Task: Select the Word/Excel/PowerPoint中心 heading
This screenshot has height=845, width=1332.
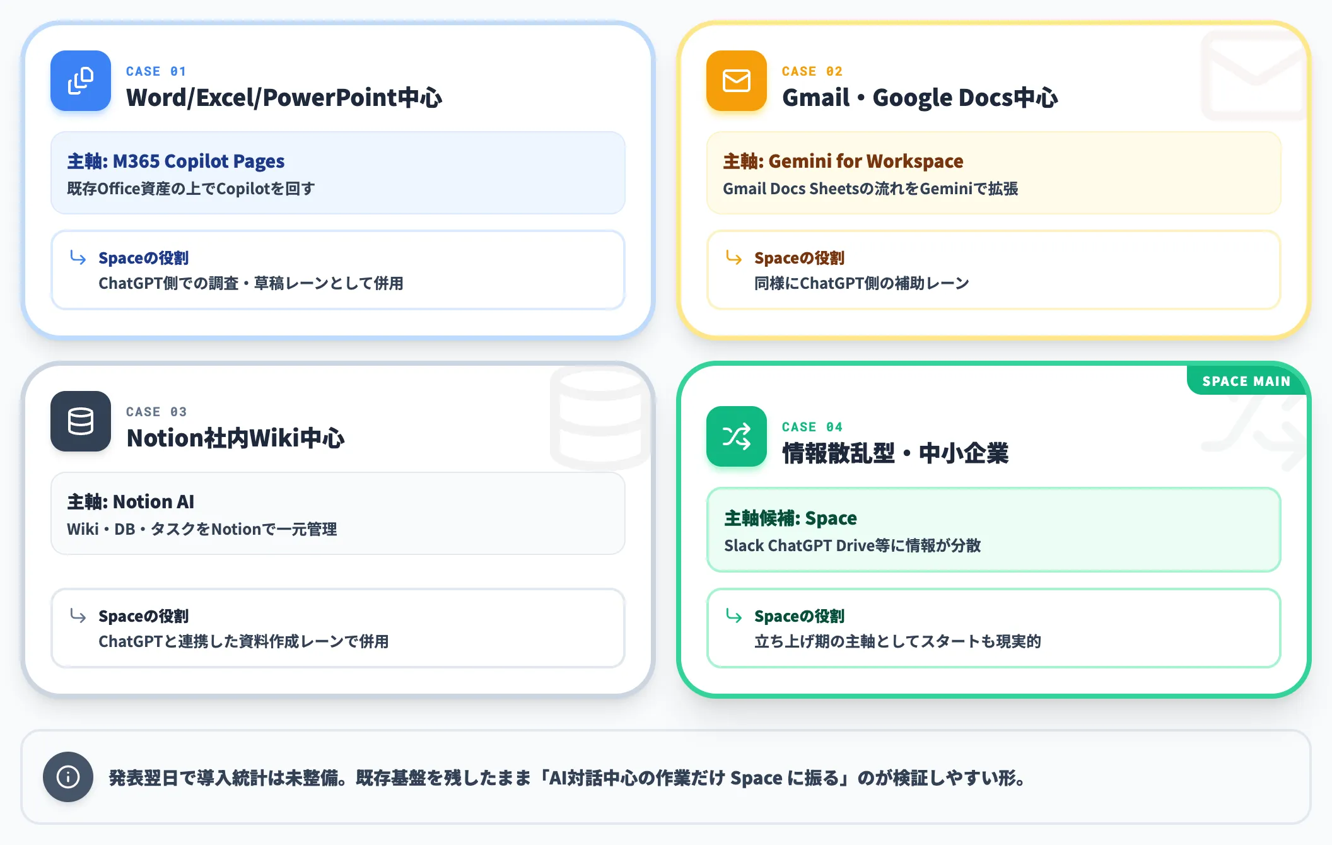Action: pos(284,98)
